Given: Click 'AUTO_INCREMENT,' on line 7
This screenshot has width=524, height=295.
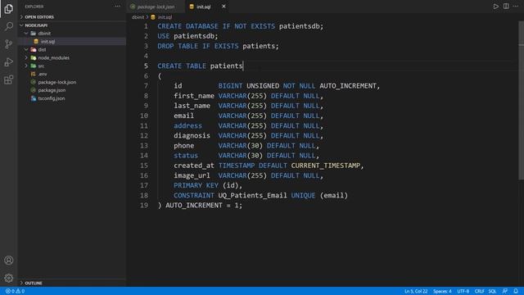Looking at the screenshot, I should [350, 86].
